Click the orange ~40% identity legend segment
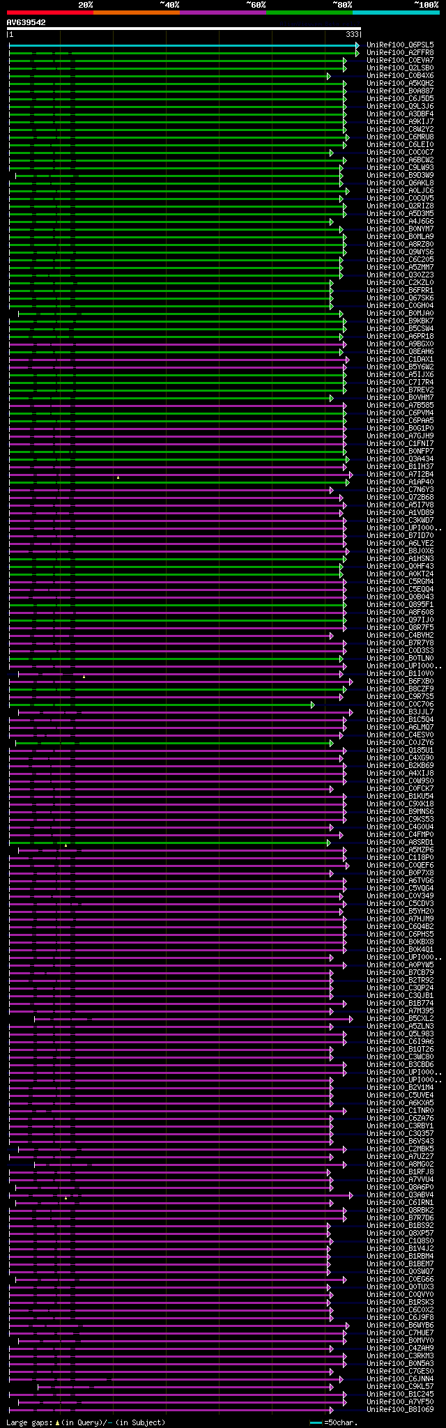The image size is (446, 1428). click(x=136, y=13)
